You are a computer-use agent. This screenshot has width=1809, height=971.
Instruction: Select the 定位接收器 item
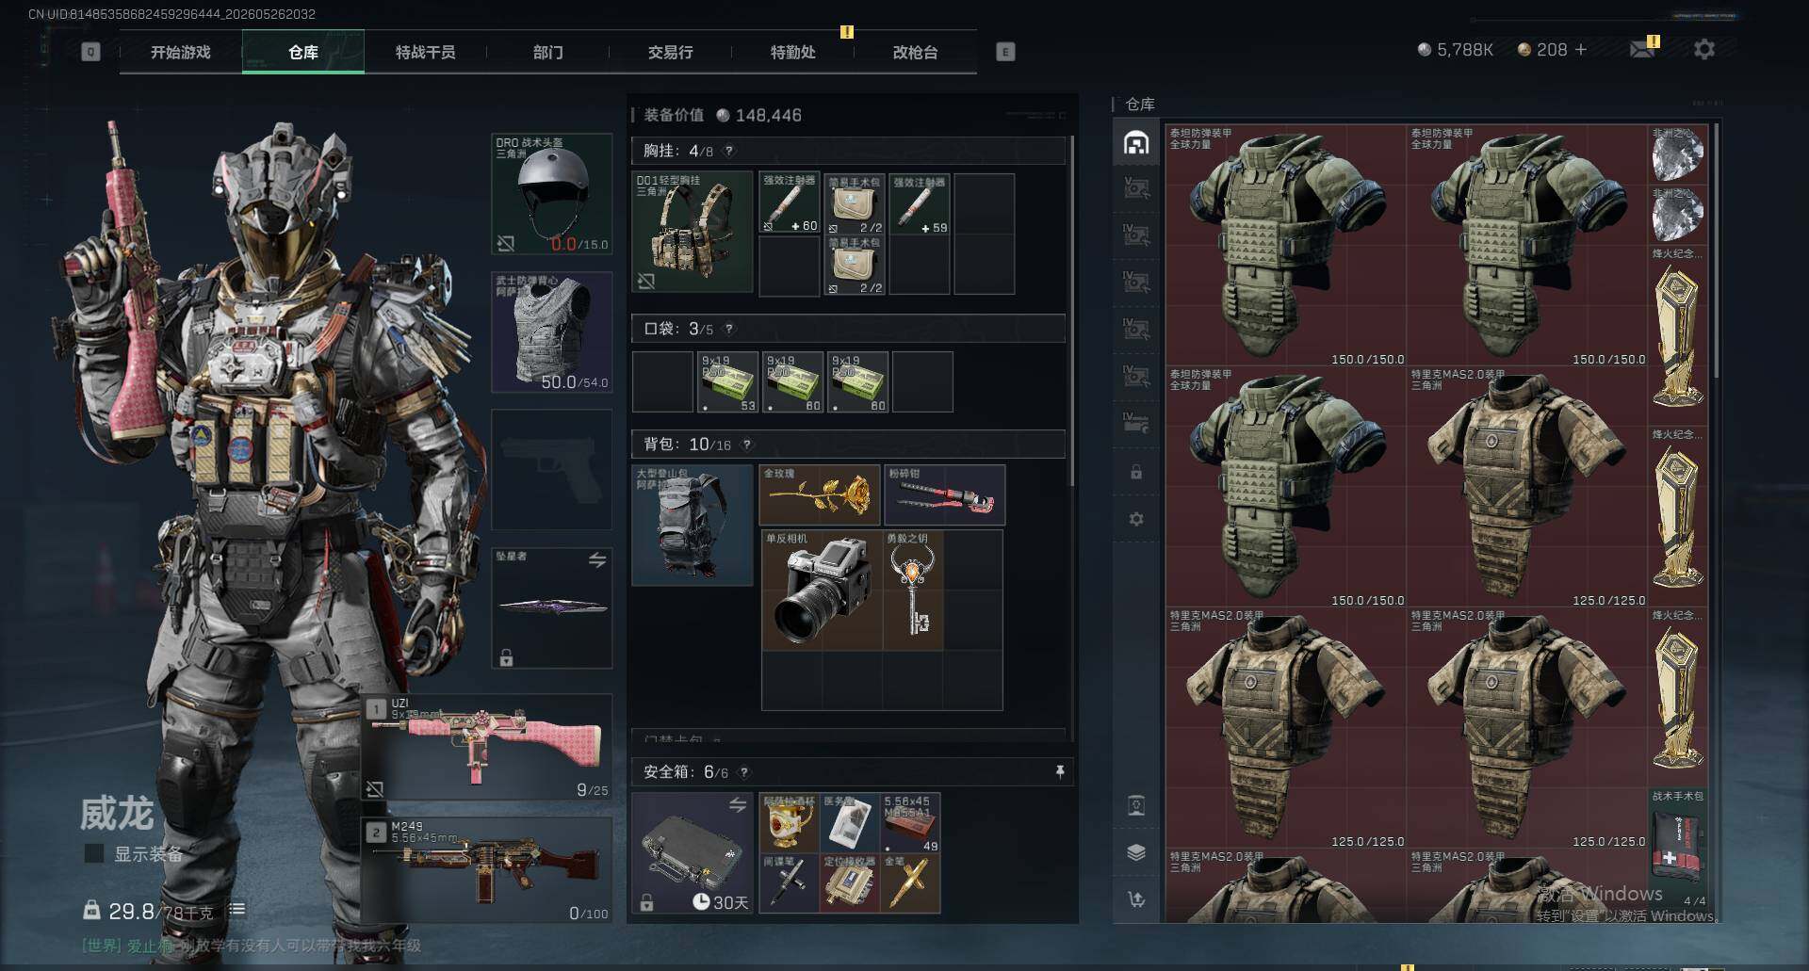click(x=850, y=882)
